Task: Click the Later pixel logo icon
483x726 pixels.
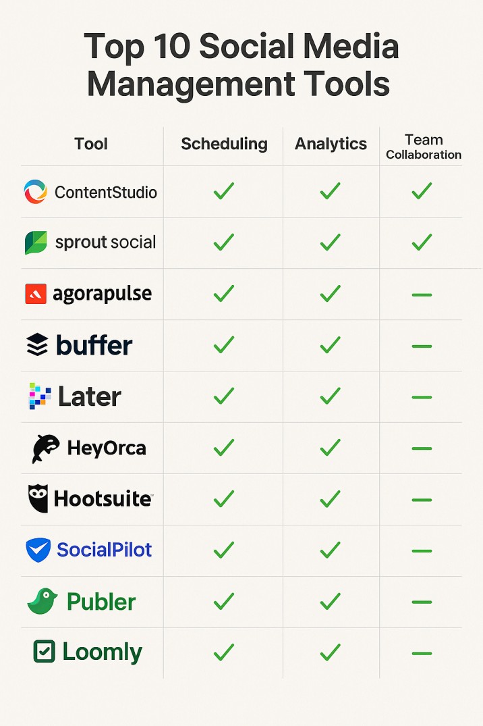Action: tap(40, 396)
